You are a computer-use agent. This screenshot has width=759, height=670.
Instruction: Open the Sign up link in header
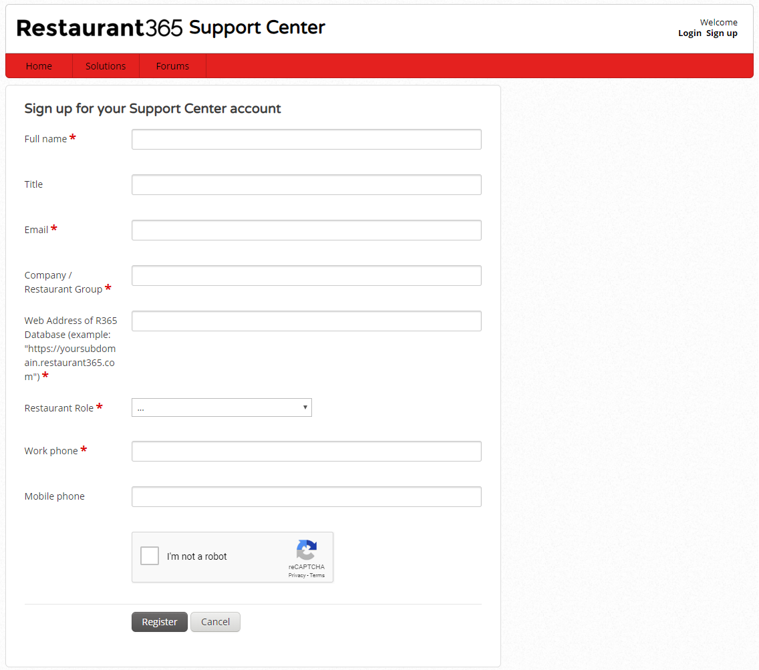(x=722, y=33)
